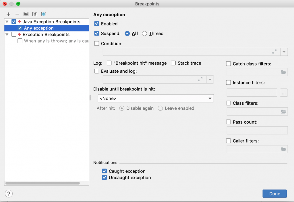The height and width of the screenshot is (202, 294).
Task: Click inside the Condition input field
Action: [x=187, y=52]
